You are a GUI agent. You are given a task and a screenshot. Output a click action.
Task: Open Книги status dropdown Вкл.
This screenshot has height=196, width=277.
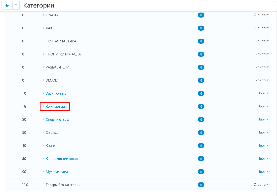point(264,145)
